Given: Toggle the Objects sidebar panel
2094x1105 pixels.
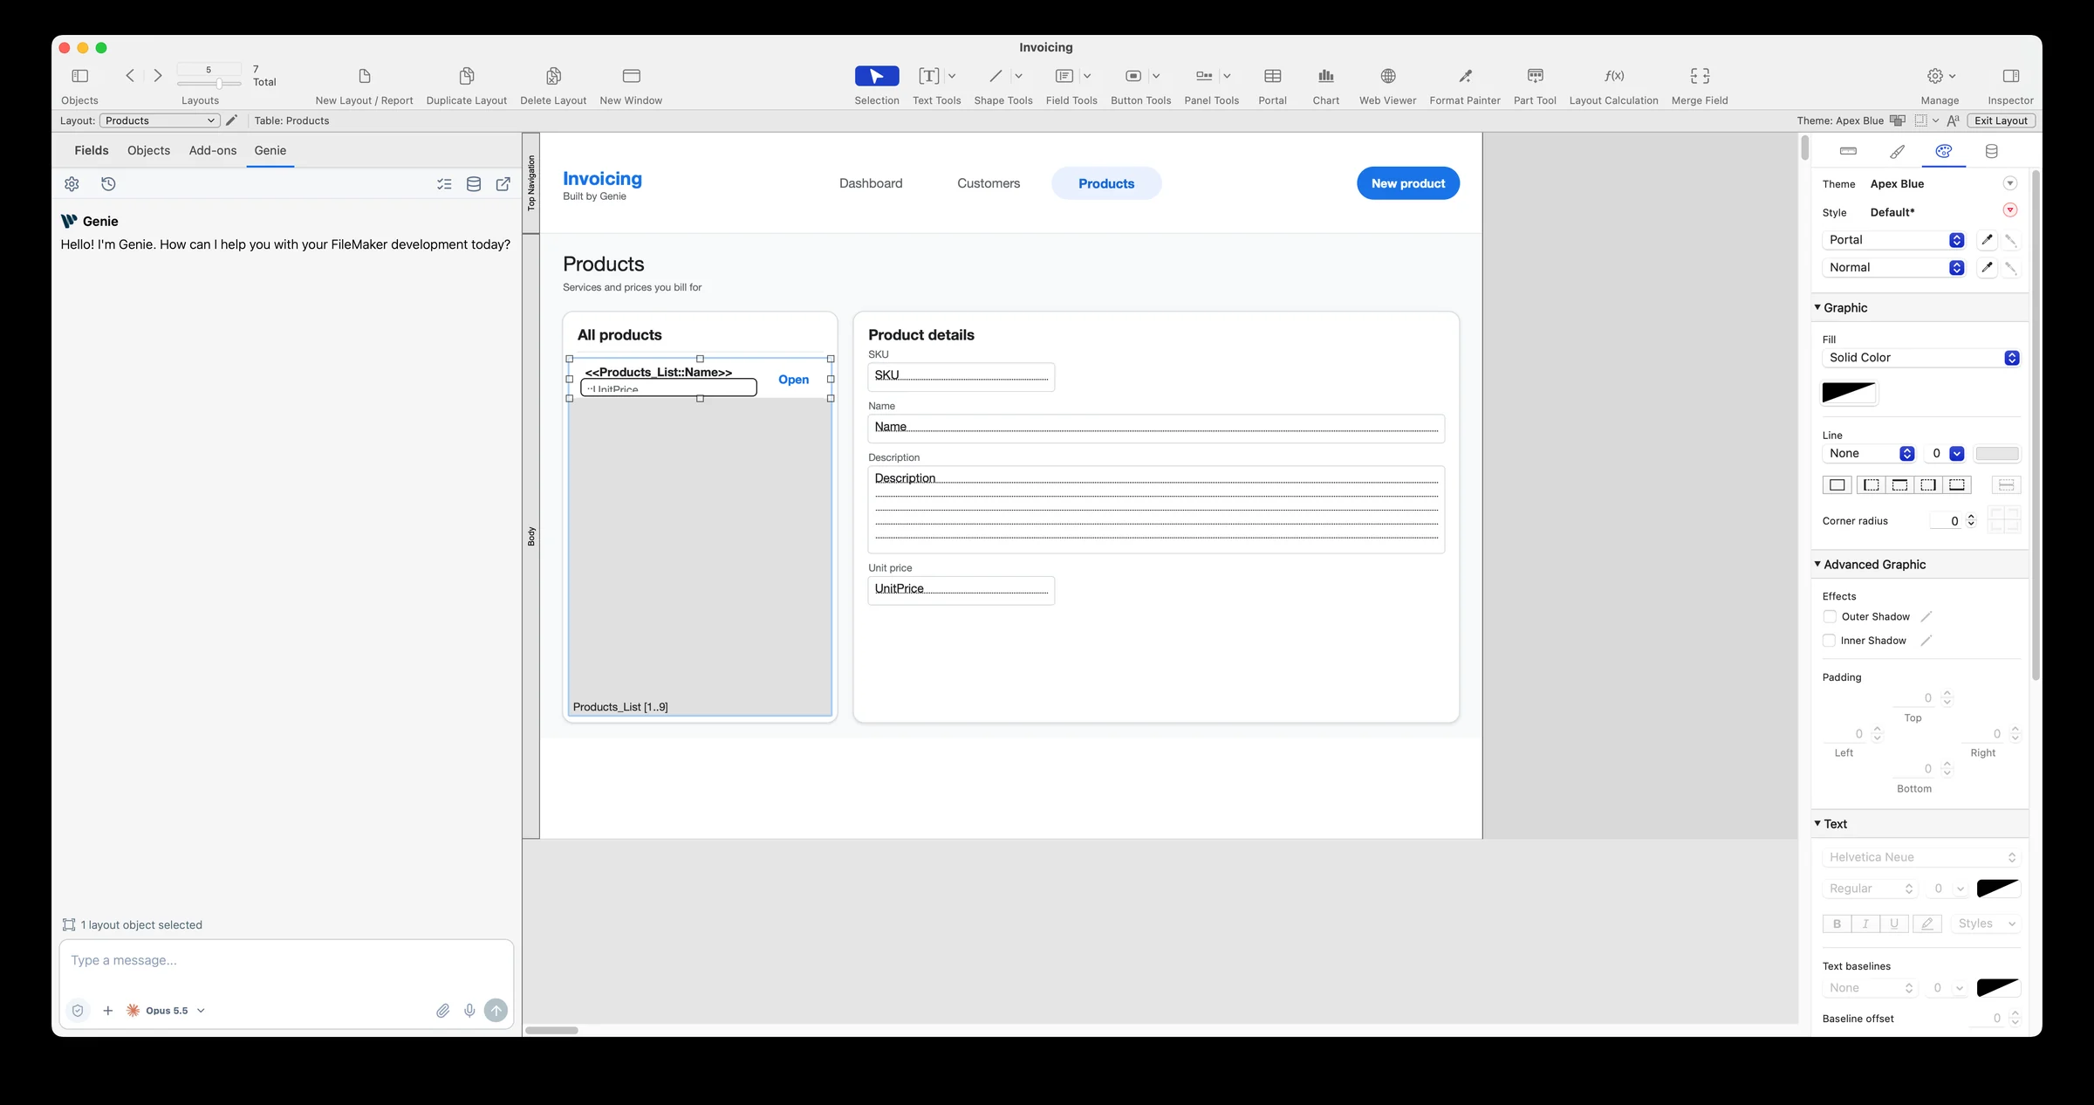Looking at the screenshot, I should [79, 76].
